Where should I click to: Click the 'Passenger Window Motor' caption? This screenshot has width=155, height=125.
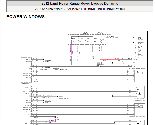pos(137,117)
